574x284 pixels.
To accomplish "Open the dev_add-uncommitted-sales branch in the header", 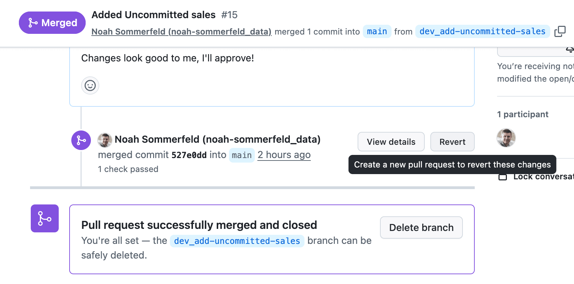I will click(482, 31).
